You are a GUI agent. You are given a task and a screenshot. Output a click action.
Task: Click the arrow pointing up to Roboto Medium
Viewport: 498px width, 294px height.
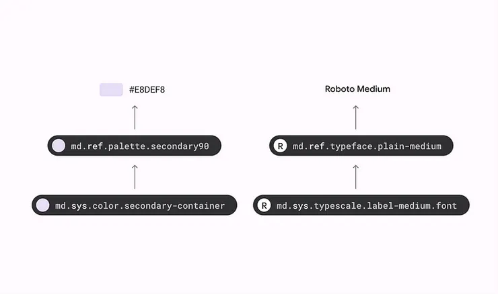tap(356, 117)
